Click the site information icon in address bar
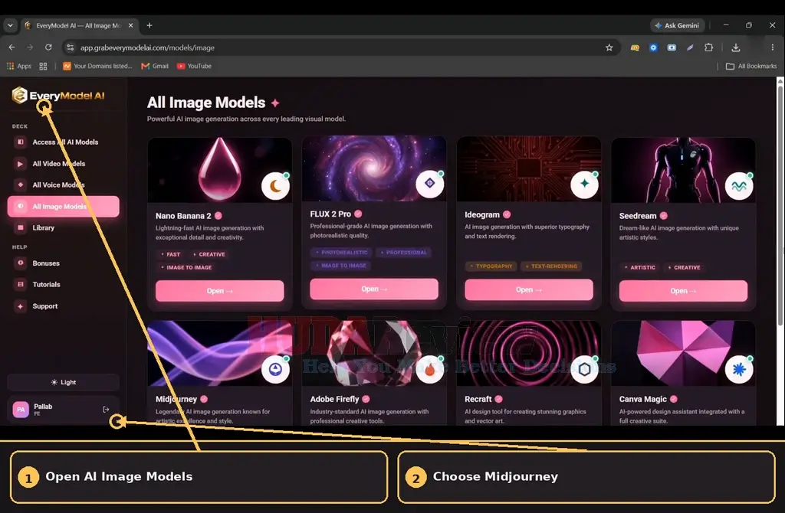 71,47
